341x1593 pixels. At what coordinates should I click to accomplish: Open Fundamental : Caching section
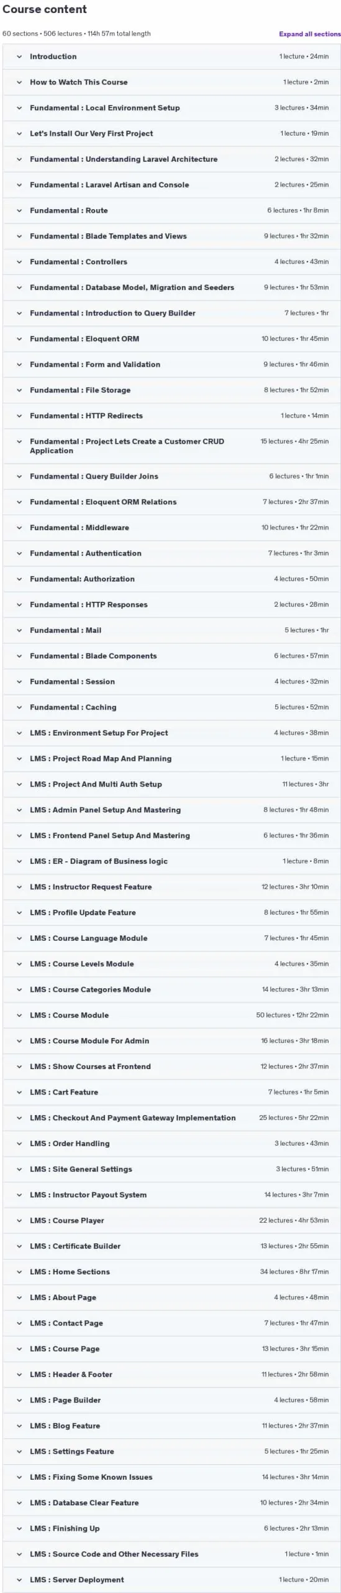(x=171, y=707)
